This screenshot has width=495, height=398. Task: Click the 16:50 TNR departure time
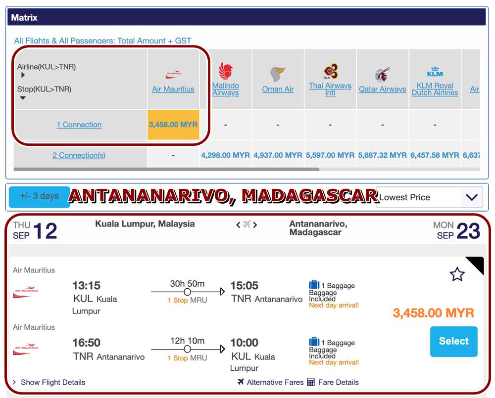click(x=86, y=343)
